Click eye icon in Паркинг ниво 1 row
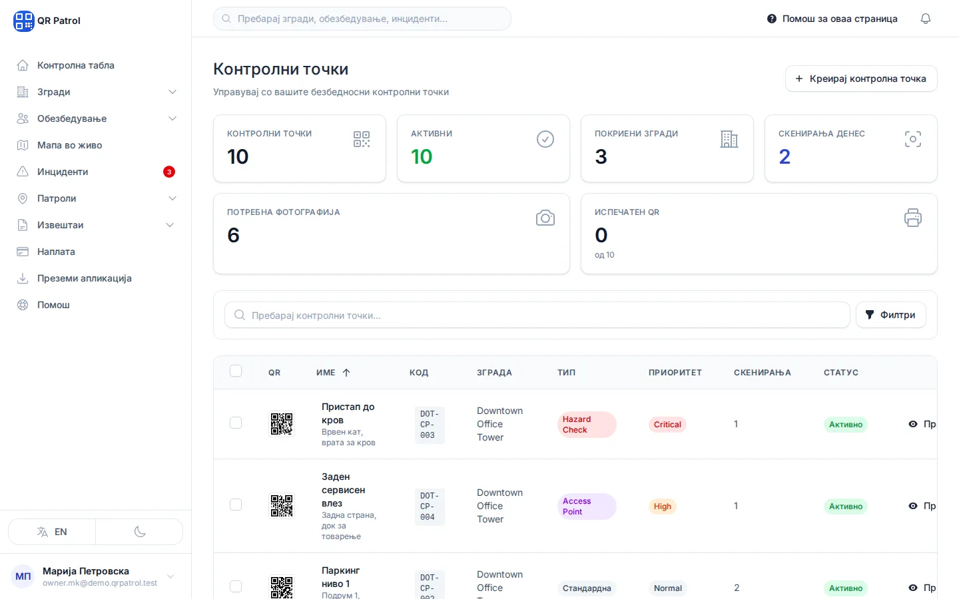The height and width of the screenshot is (599, 959). tap(913, 588)
